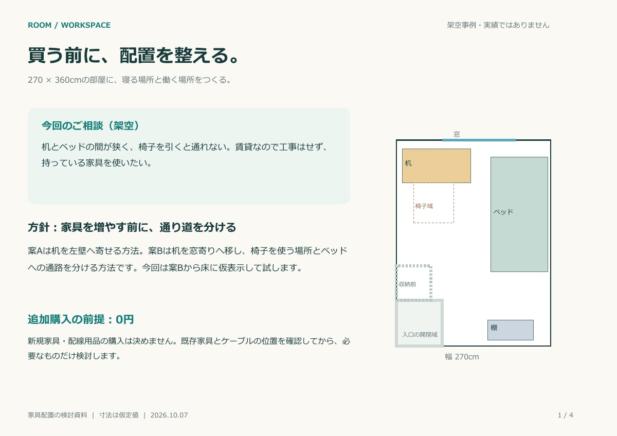Viewport: 617px width, 436px height.
Task: Click the heading 今回のご相談（架空）
Action: (x=90, y=126)
